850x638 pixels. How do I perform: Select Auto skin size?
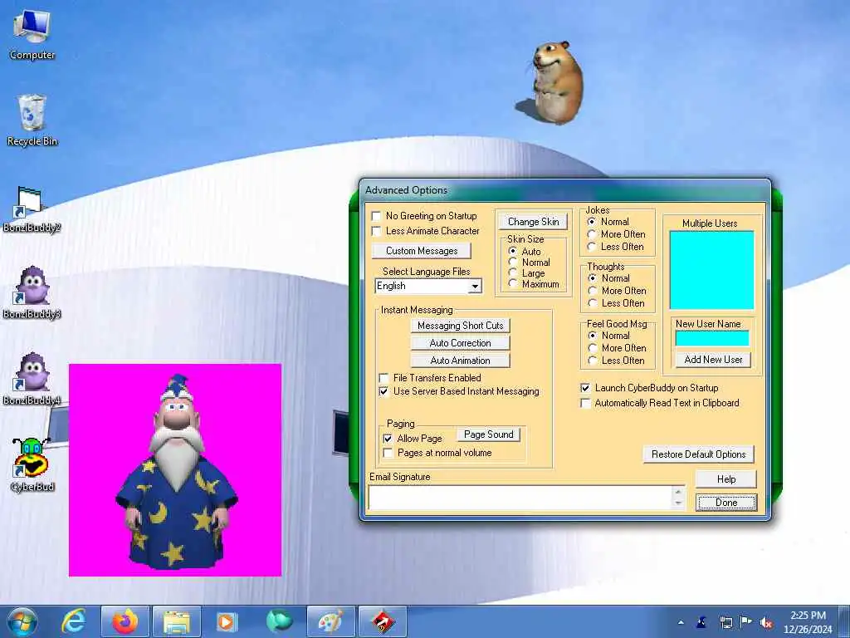pos(513,251)
